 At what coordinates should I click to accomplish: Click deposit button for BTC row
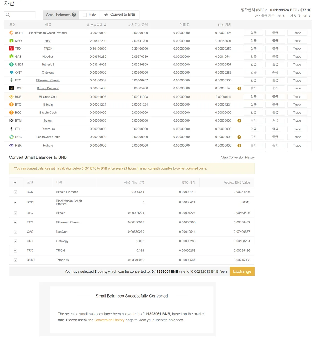(x=253, y=105)
